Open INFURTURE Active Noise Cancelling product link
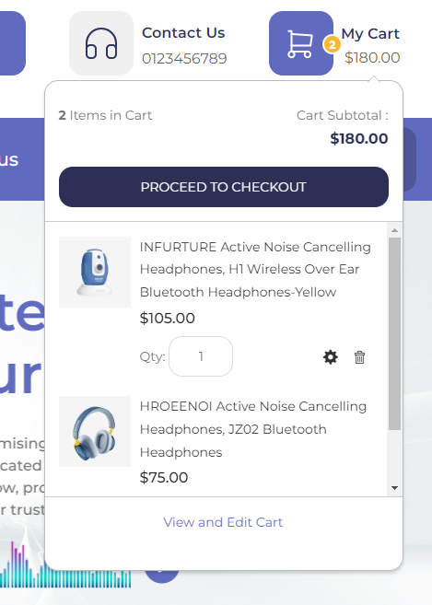The height and width of the screenshot is (605, 432). coord(255,269)
